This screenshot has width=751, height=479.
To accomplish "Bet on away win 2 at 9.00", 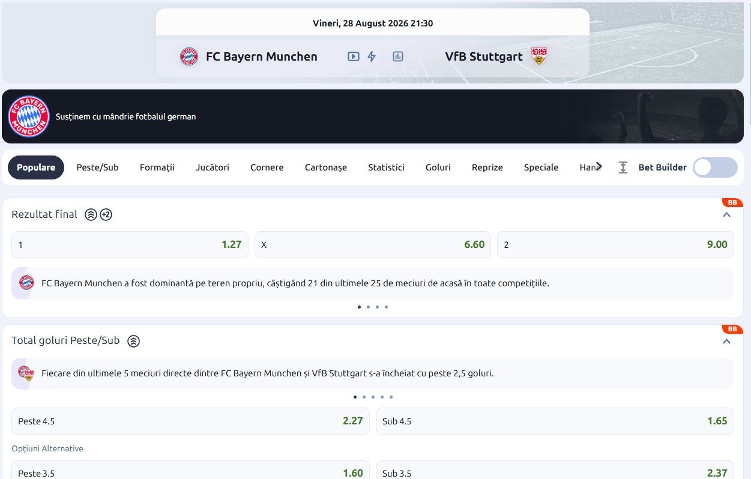I will [x=615, y=245].
